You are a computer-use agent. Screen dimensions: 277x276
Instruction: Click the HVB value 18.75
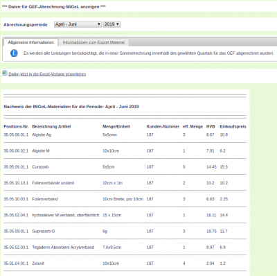point(211,231)
